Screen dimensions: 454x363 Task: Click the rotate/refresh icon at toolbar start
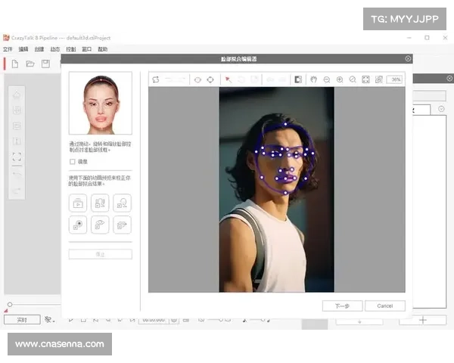156,79
